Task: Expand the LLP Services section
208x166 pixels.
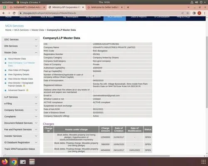Action: 21,97
